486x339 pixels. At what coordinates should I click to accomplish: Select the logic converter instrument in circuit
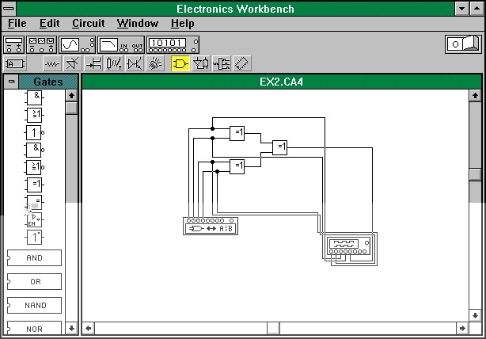[x=211, y=226]
